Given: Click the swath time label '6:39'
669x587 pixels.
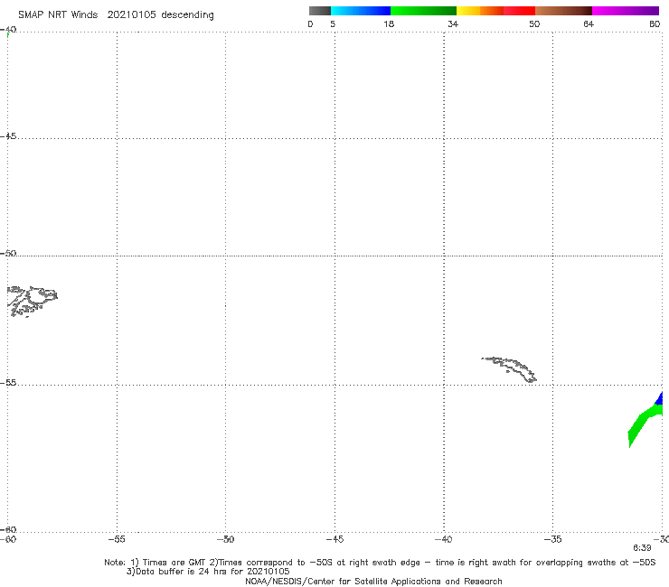Looking at the screenshot, I should pos(642,548).
